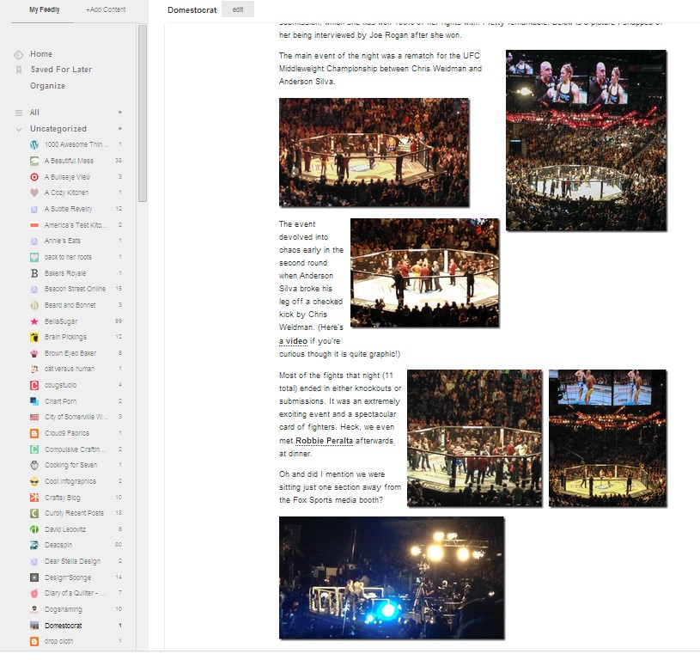Toggle the dot marker beside Uncategorized

coord(120,129)
